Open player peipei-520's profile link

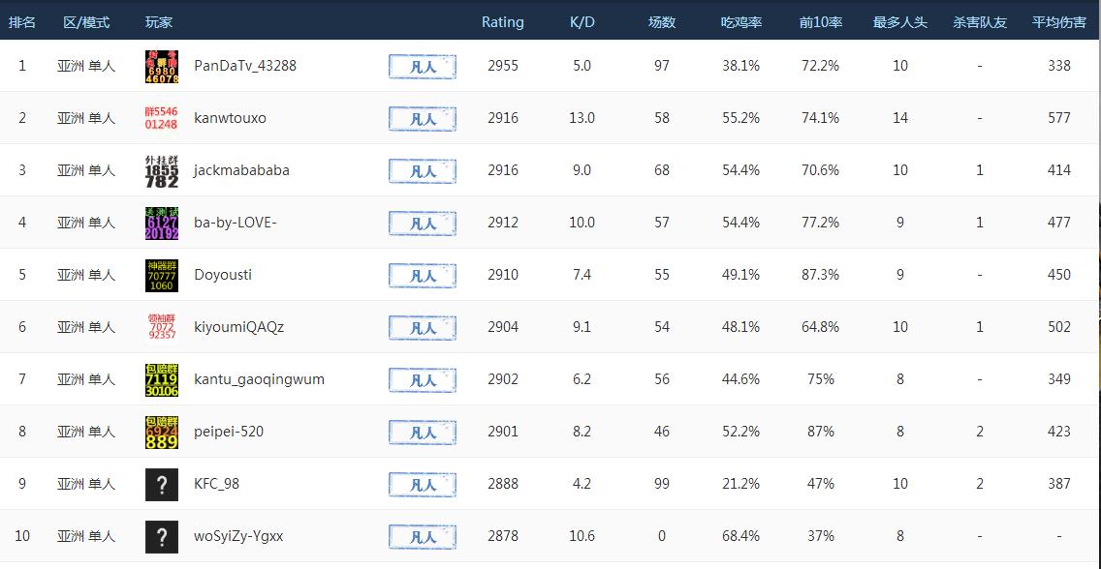[229, 432]
